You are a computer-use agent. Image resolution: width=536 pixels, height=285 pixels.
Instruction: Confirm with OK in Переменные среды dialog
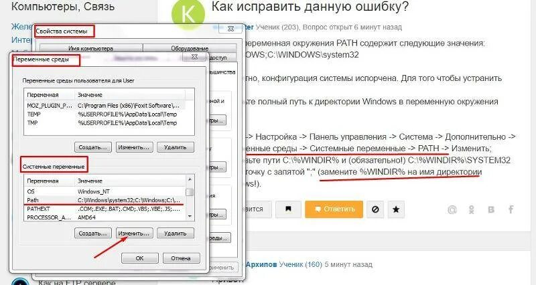140,258
